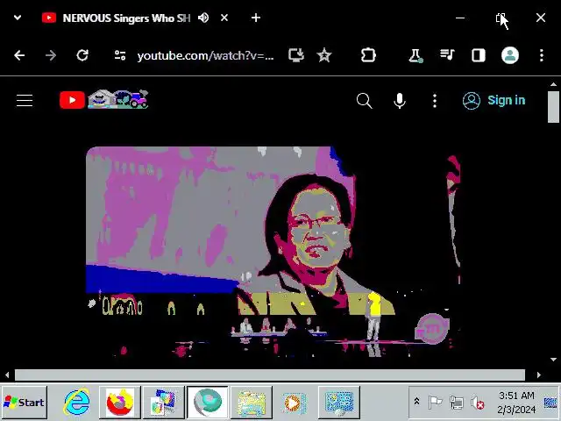Open muted volume tray icon
This screenshot has width=561, height=421.
[477, 403]
